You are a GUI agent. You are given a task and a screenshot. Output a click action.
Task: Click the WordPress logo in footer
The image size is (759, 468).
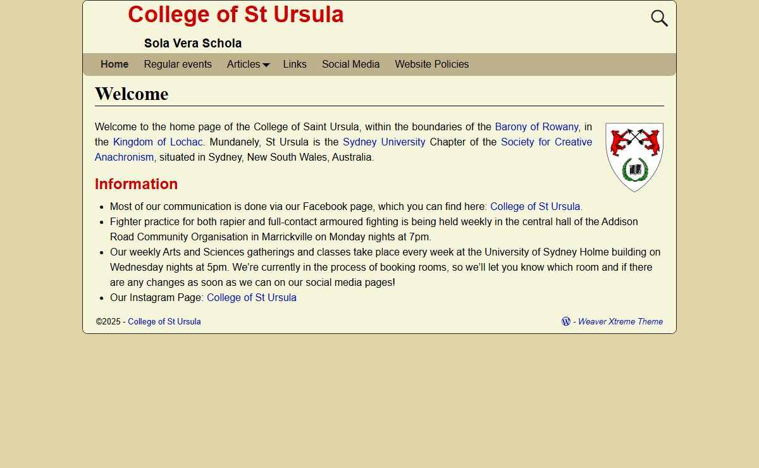tap(566, 321)
